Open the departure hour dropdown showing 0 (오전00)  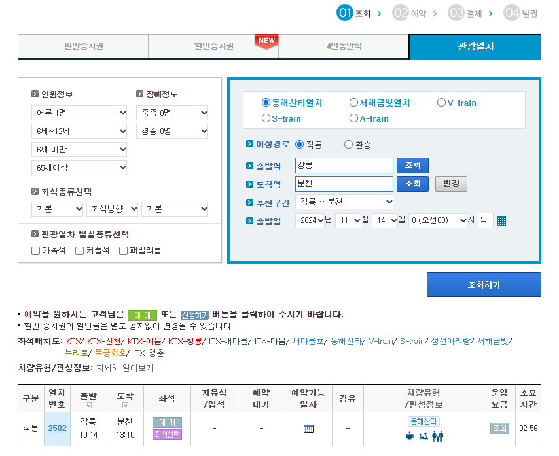click(x=438, y=220)
